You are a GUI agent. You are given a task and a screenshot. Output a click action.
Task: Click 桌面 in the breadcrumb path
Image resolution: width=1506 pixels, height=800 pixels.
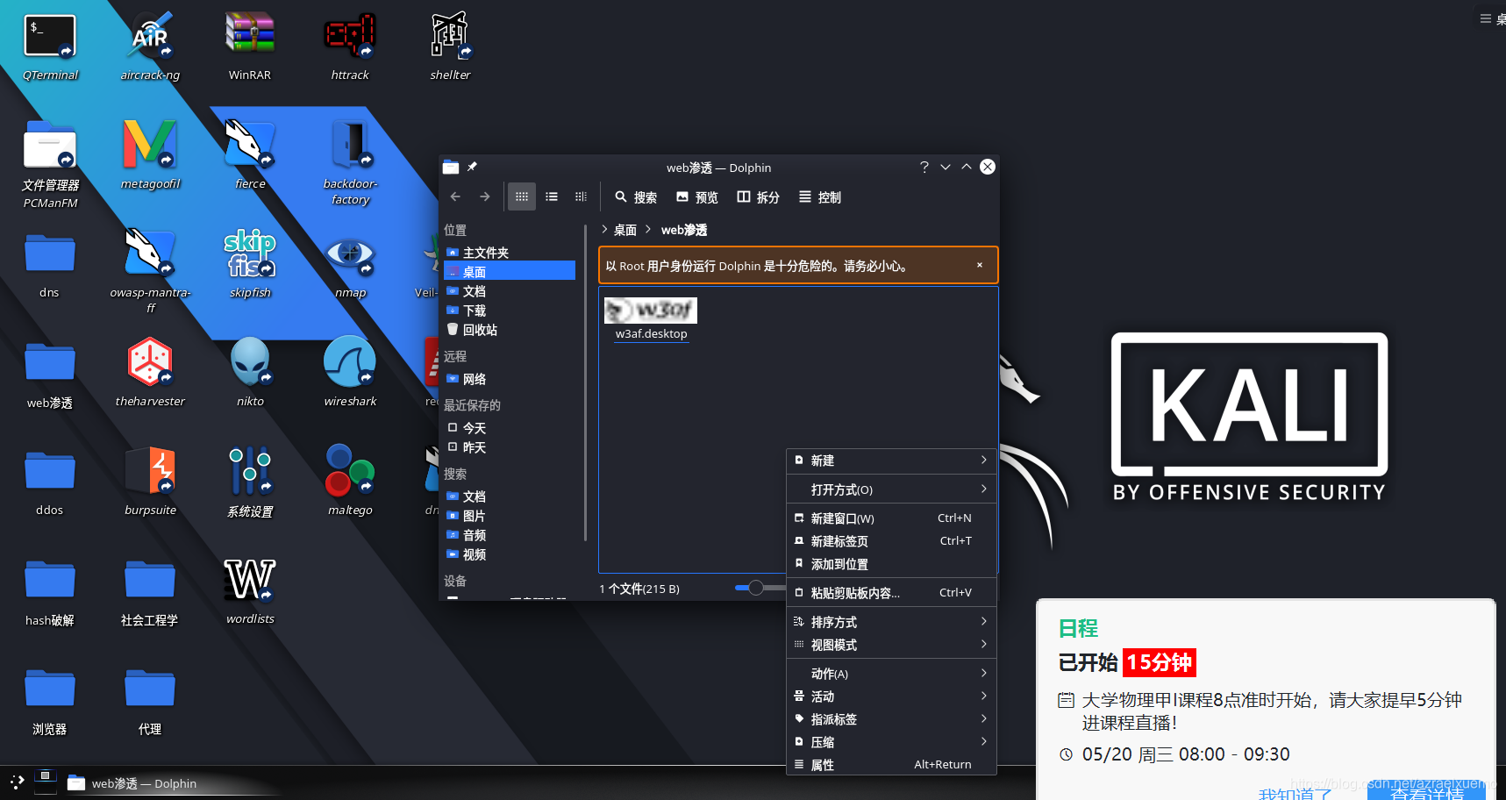coord(625,230)
